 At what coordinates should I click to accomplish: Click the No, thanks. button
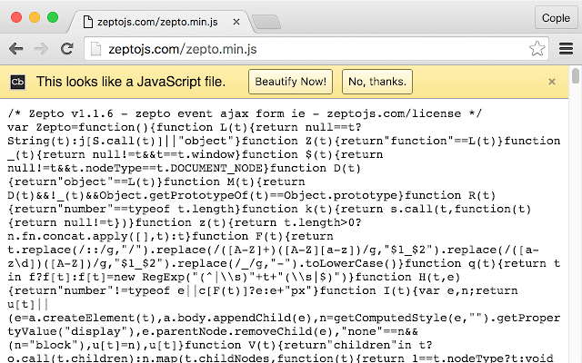(x=377, y=82)
